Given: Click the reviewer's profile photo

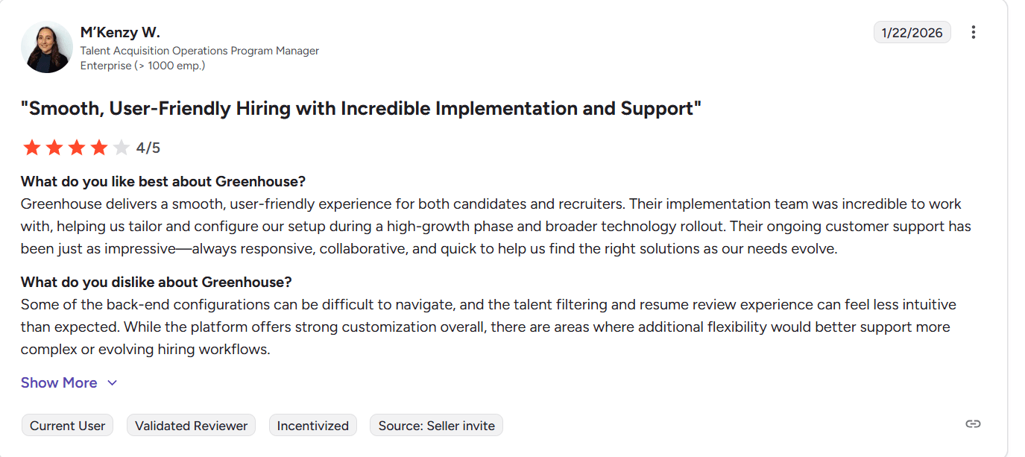Looking at the screenshot, I should 46,47.
